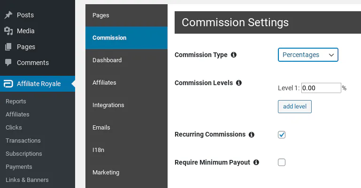This screenshot has width=361, height=188.
Task: Click the Level 1 percentage input field
Action: (321, 88)
